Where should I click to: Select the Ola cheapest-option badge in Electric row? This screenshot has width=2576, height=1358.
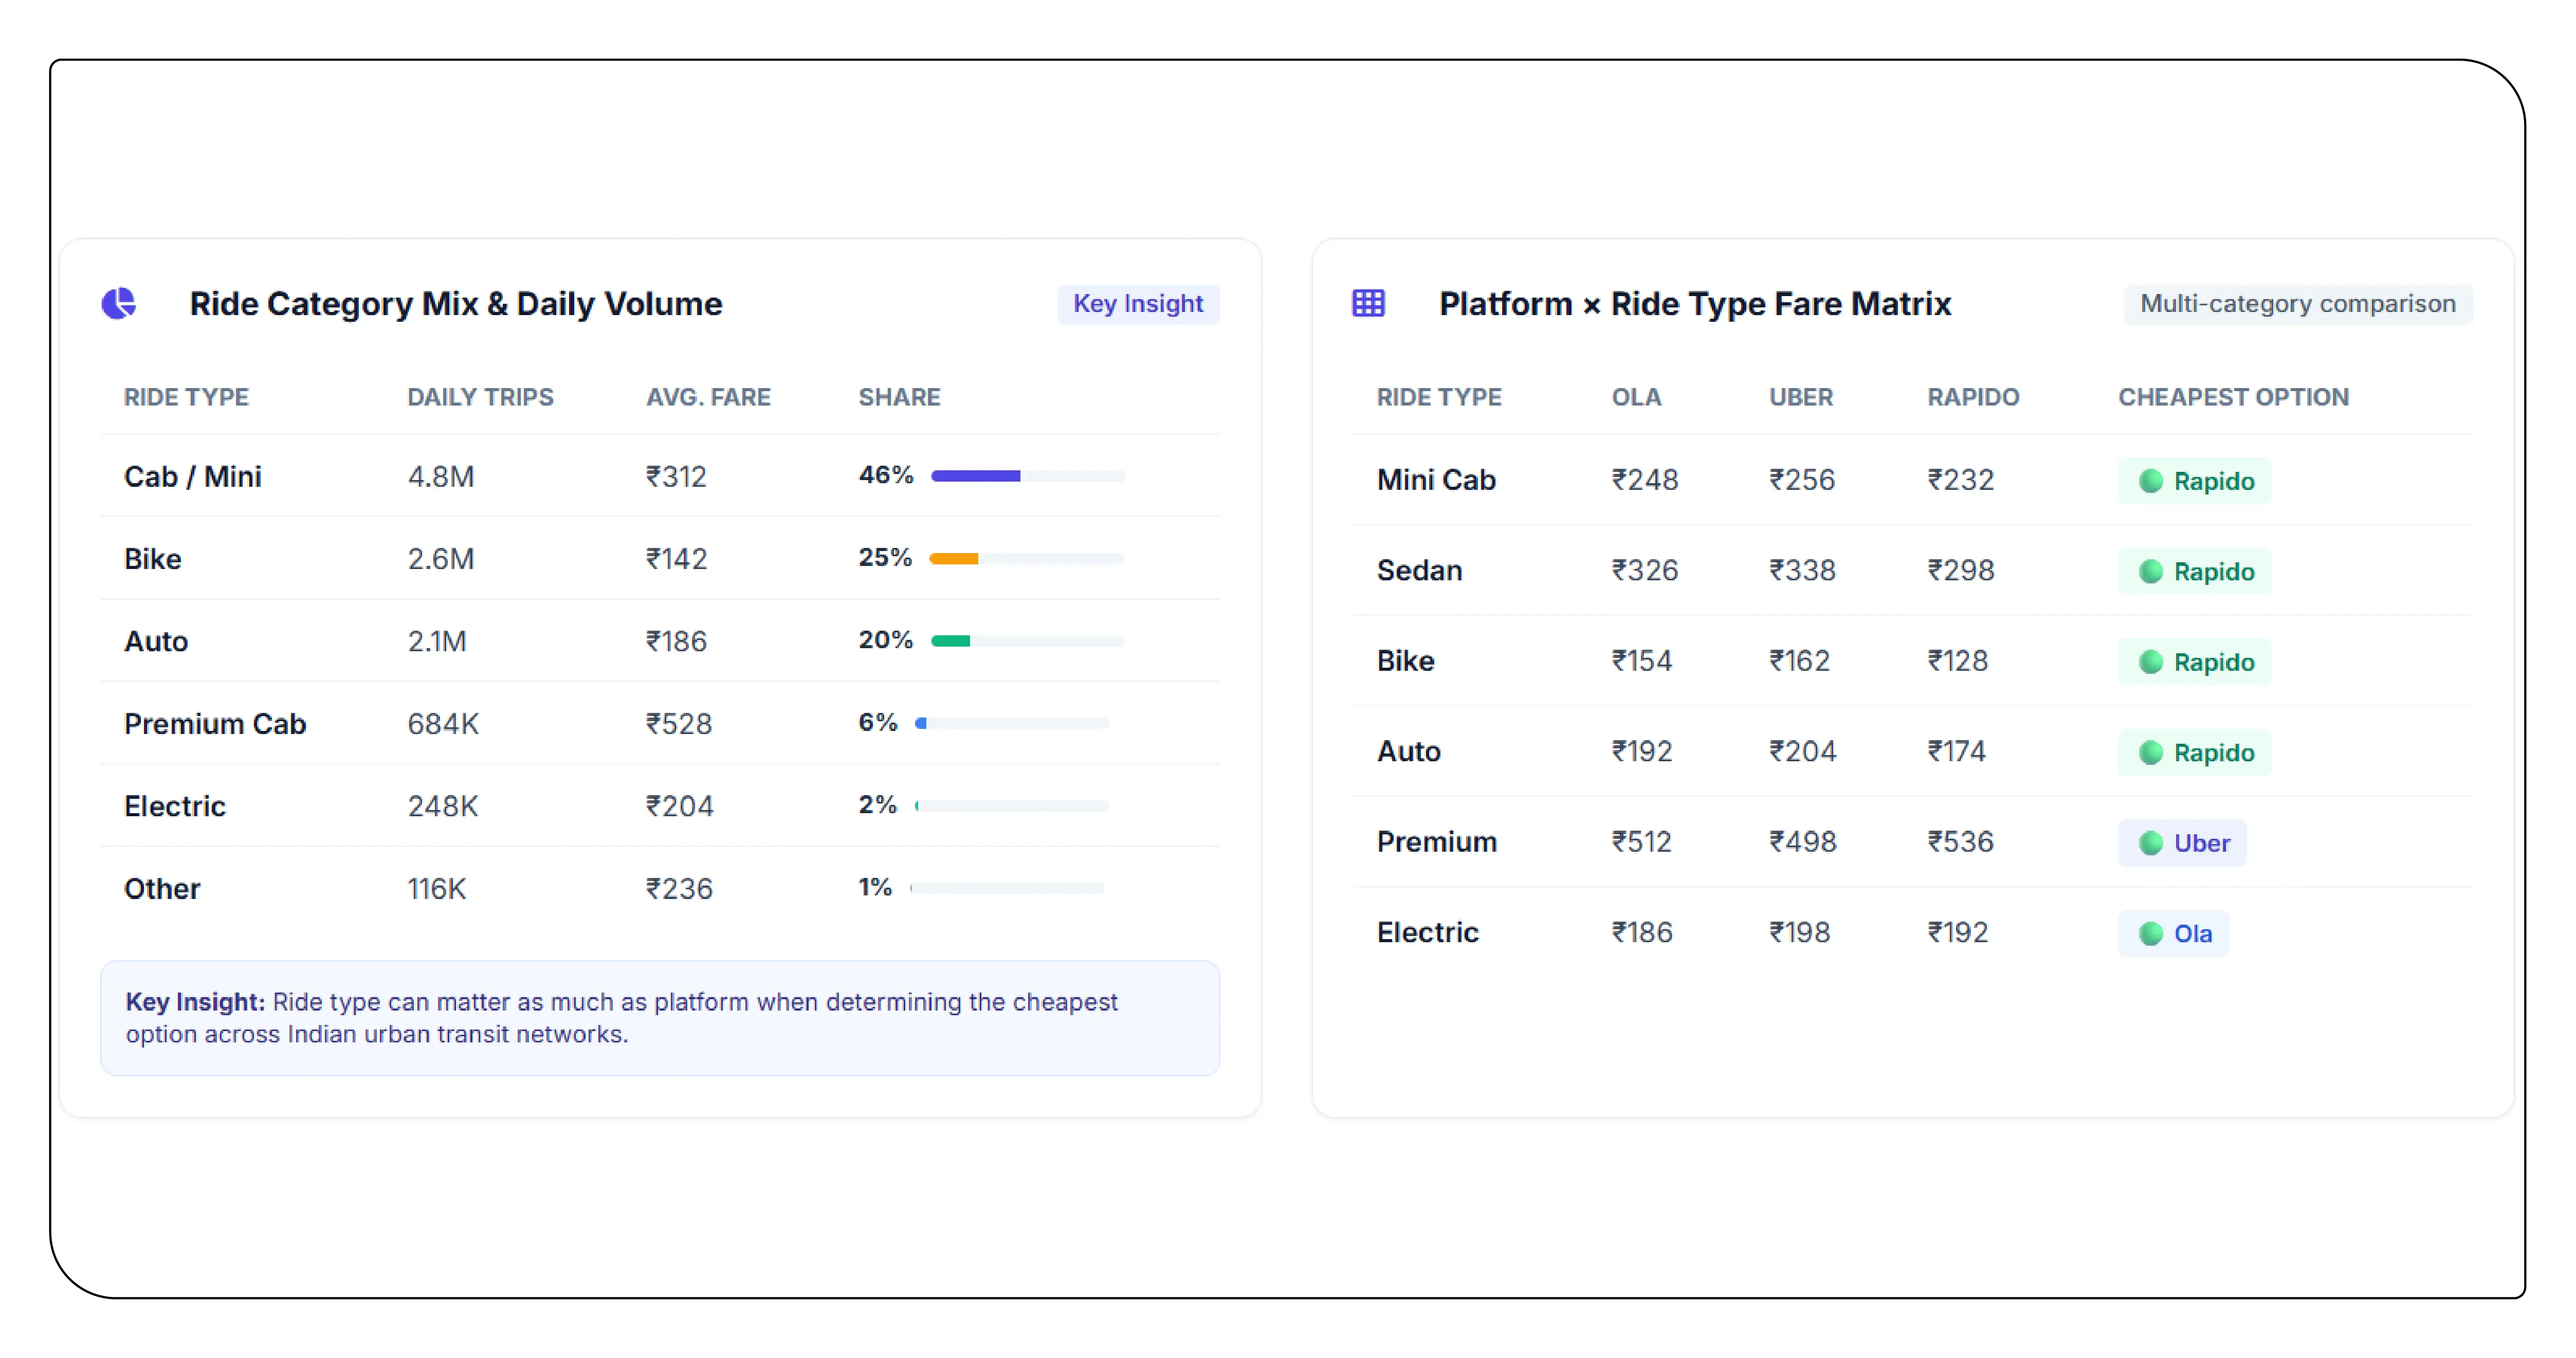pyautogui.click(x=2173, y=934)
